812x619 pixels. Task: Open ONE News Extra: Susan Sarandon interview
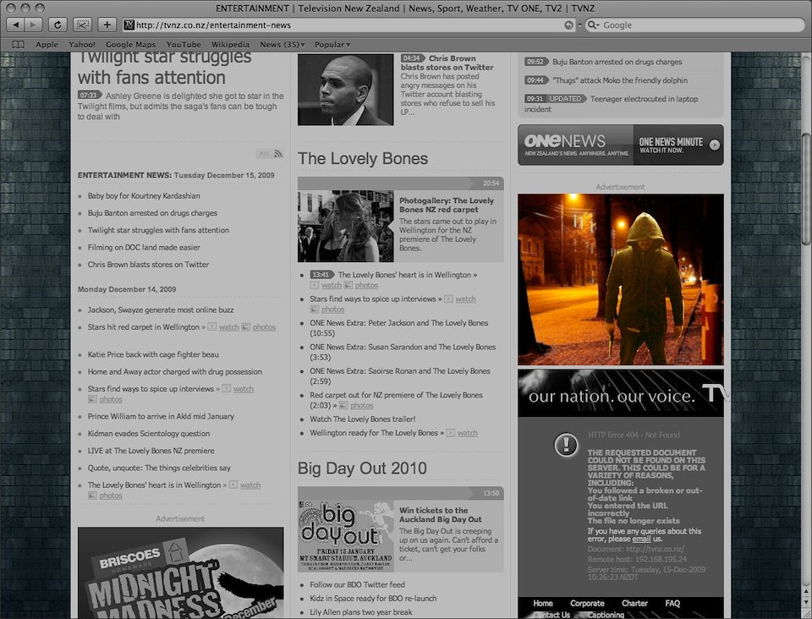tap(403, 352)
